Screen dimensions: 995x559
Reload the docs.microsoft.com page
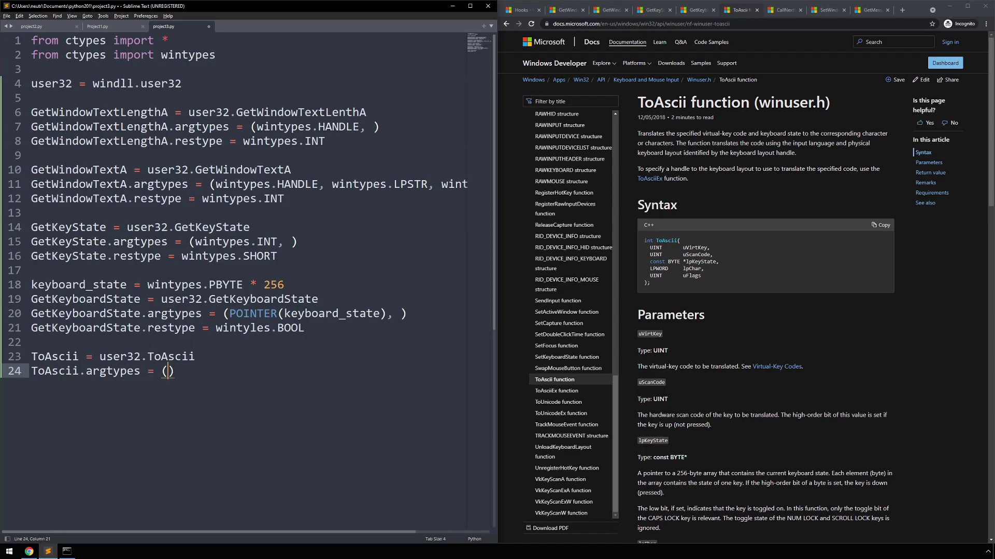click(531, 24)
